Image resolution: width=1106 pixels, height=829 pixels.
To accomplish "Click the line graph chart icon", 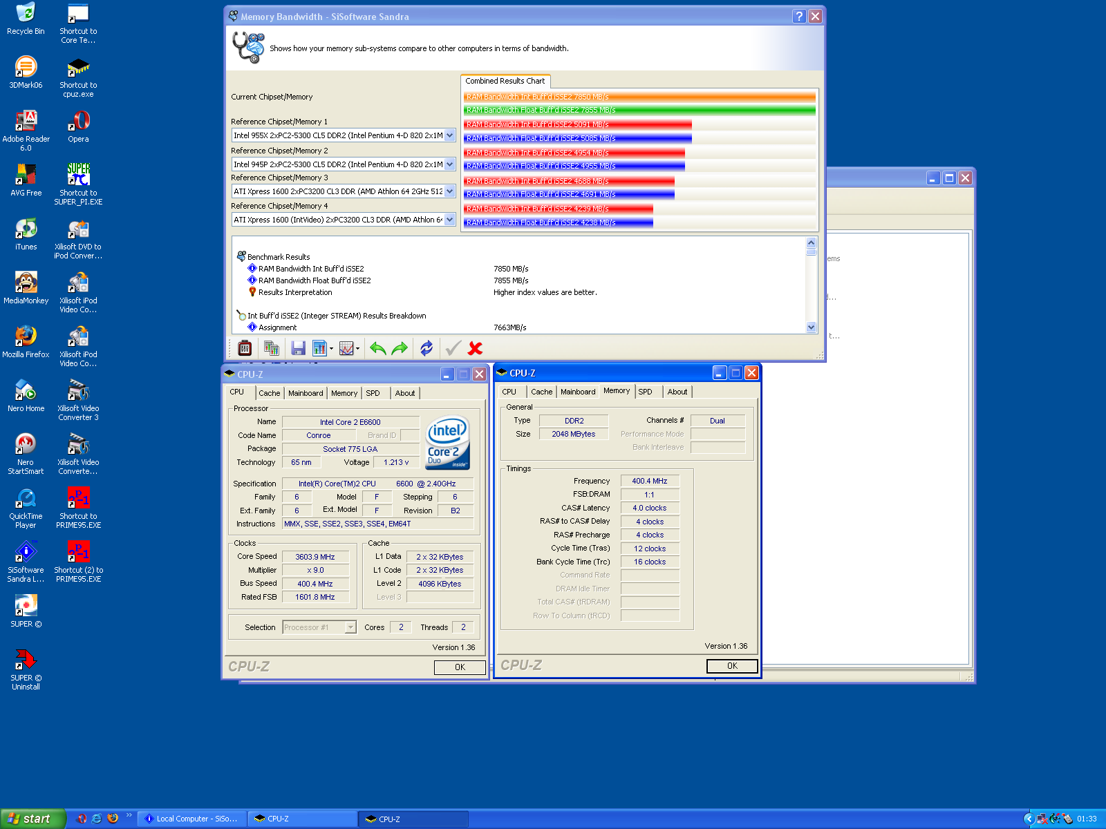I will [x=346, y=348].
